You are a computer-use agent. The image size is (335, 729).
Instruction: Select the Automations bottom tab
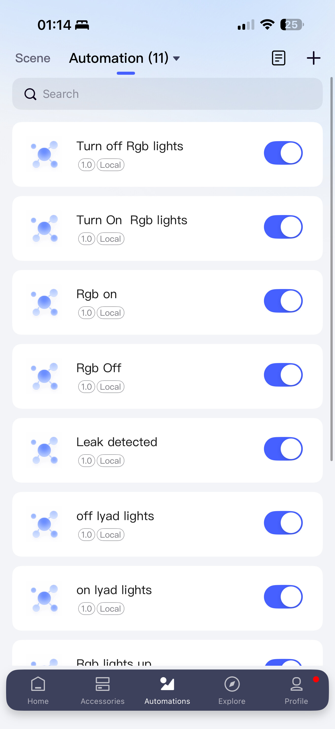tap(167, 690)
